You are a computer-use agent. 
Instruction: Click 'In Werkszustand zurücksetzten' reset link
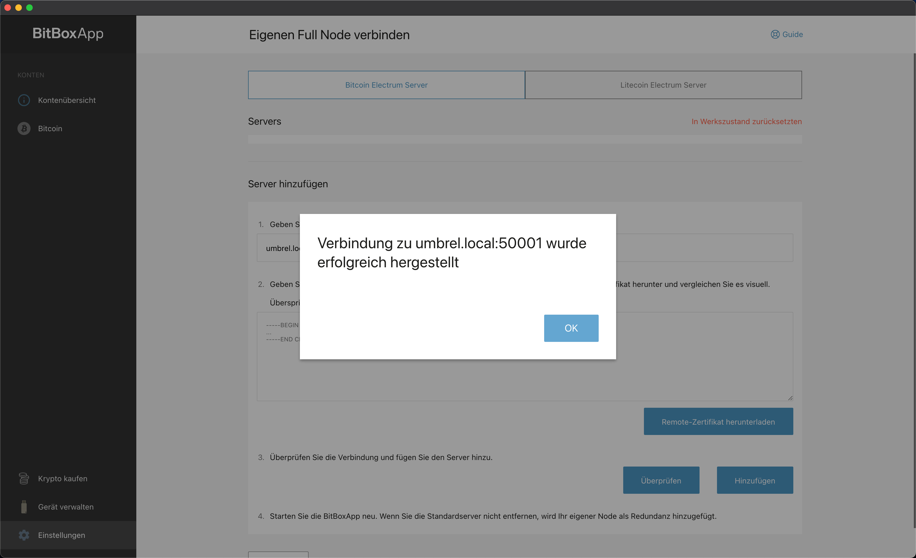click(x=746, y=121)
